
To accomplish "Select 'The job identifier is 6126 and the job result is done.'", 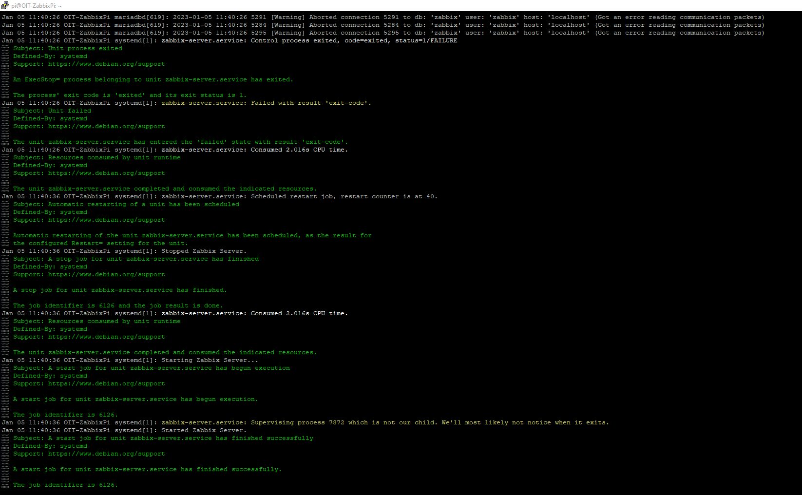I will [118, 305].
